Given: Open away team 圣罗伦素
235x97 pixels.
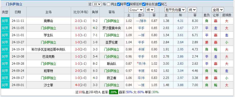Looking at the screenshot, I should tap(112, 42).
